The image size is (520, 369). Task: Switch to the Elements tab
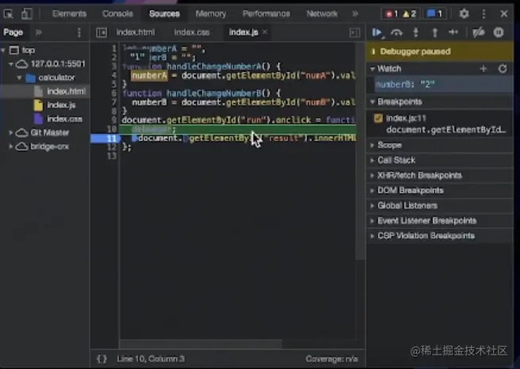click(x=69, y=13)
